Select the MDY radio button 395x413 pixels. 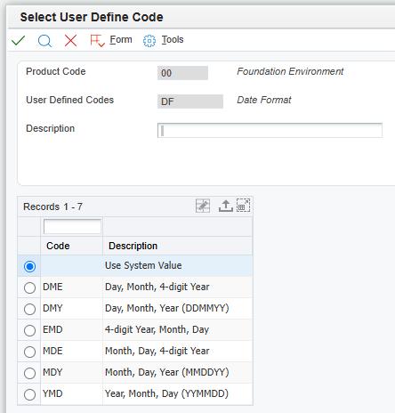29,373
